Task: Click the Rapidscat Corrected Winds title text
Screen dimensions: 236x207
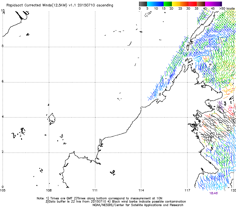Action: pos(60,5)
